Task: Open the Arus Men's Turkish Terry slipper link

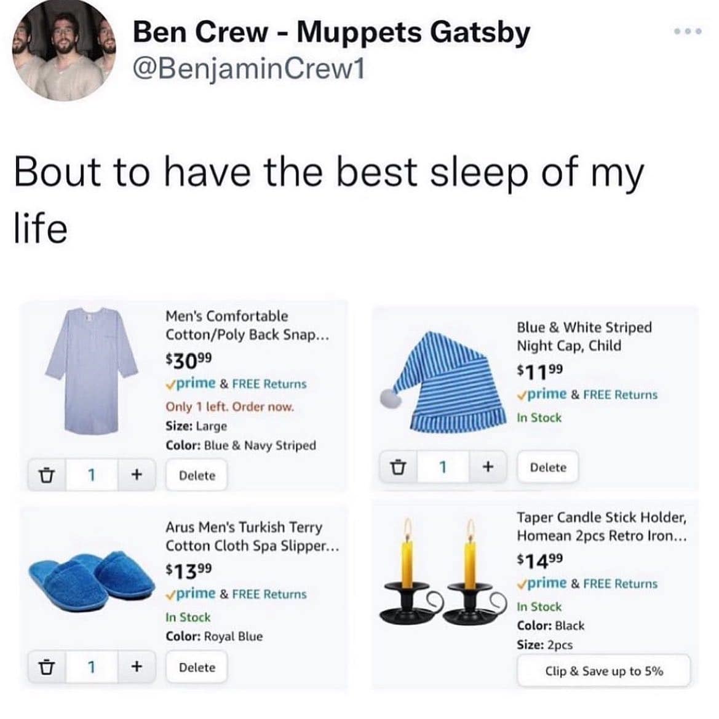Action: (252, 536)
